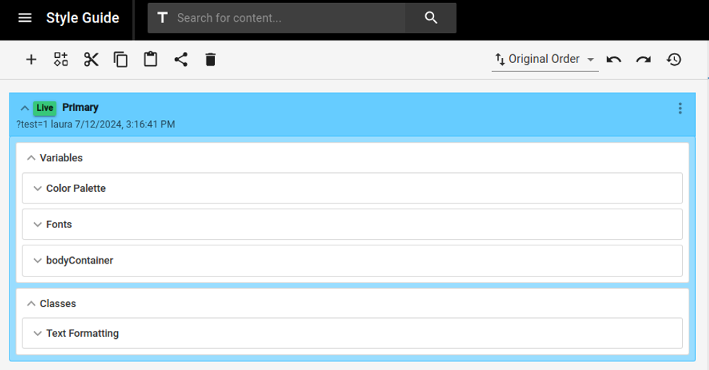Click the Delete trash icon
Viewport: 709px width, 370px height.
pos(211,59)
